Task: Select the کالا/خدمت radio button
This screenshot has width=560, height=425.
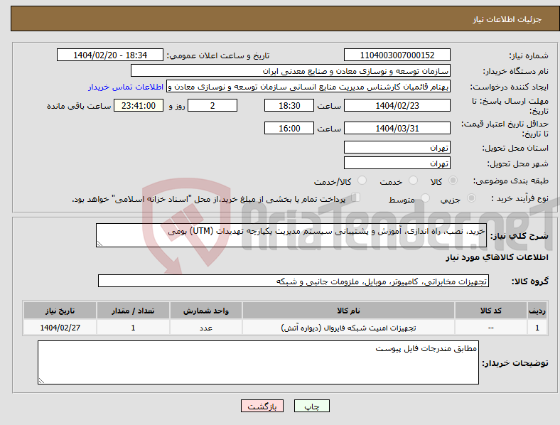Action: tap(362, 181)
